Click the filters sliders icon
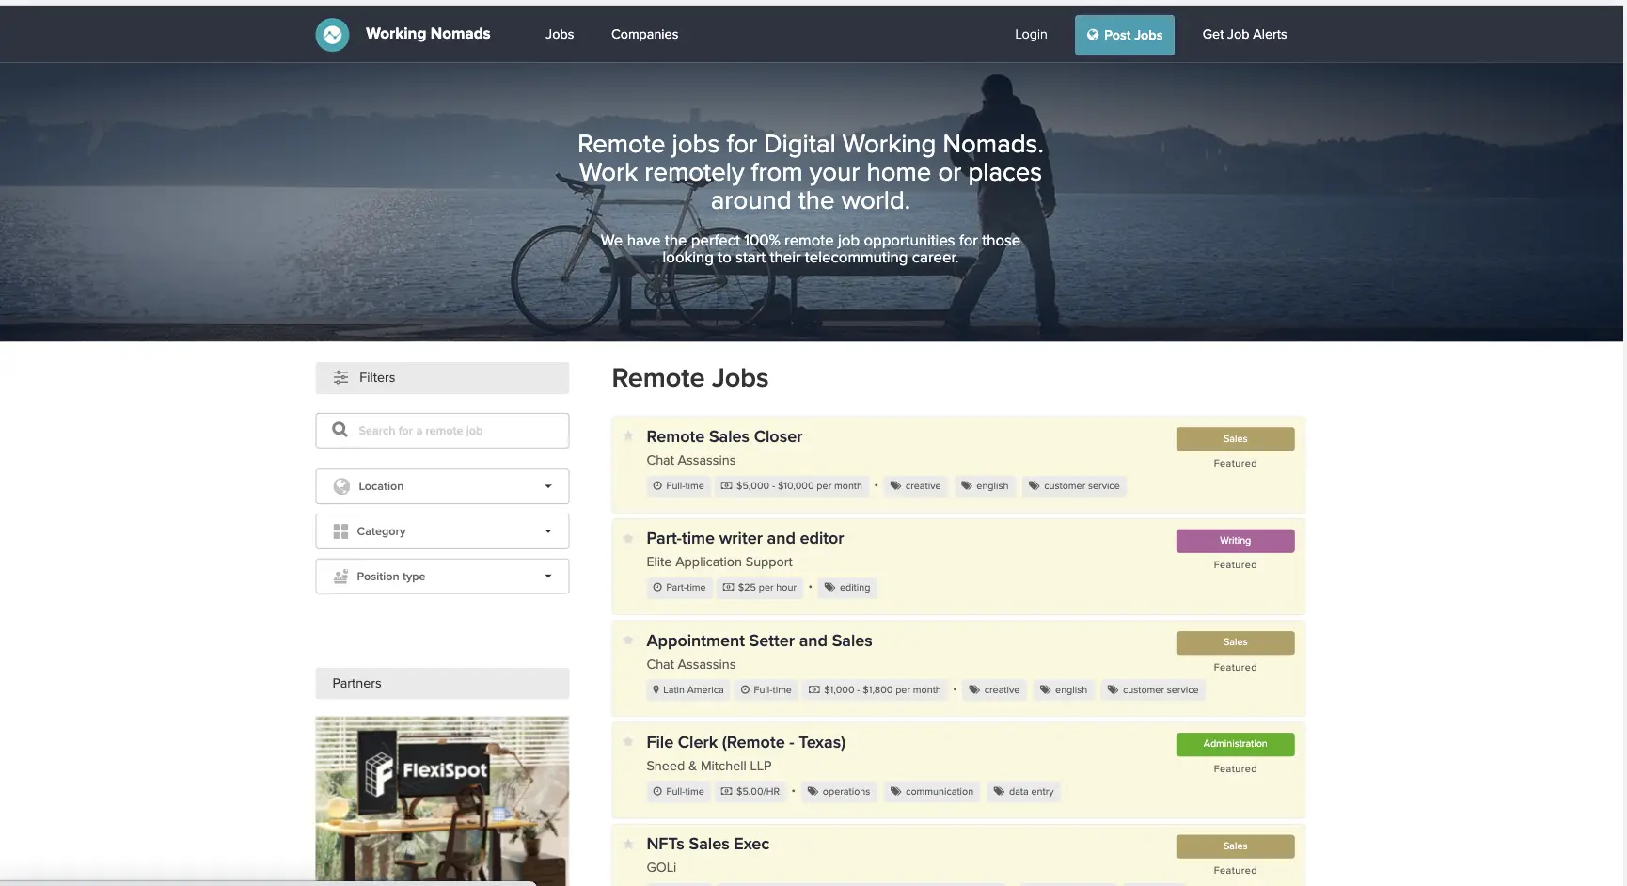Viewport: 1627px width, 886px height. [340, 377]
